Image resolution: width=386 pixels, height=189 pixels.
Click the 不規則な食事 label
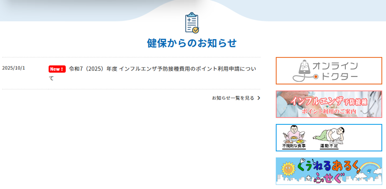[294, 146]
